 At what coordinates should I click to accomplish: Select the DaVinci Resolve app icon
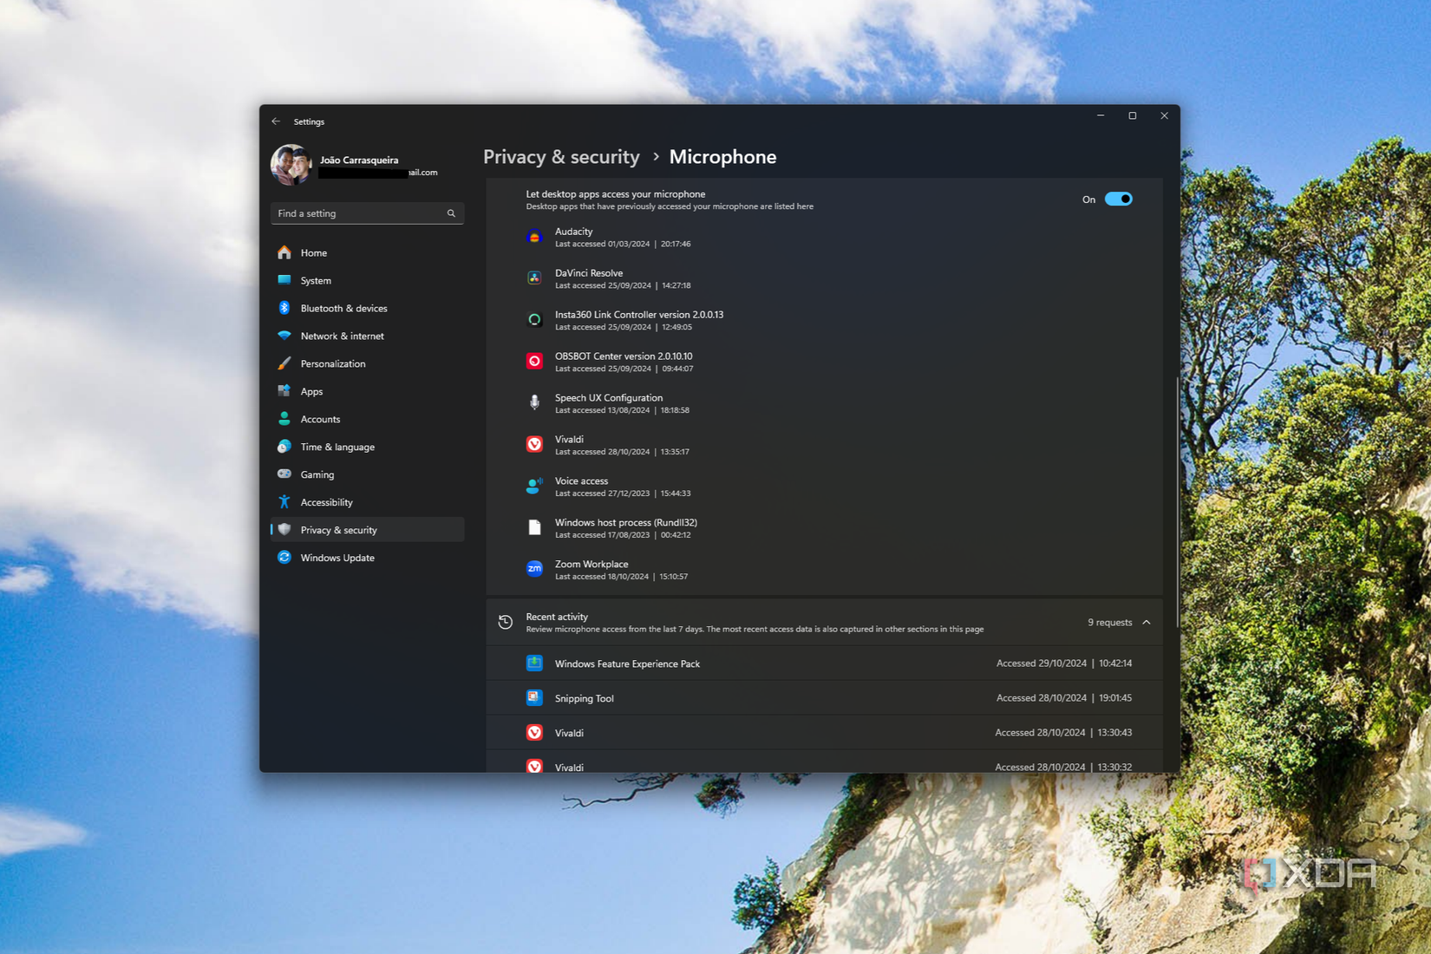pos(534,278)
